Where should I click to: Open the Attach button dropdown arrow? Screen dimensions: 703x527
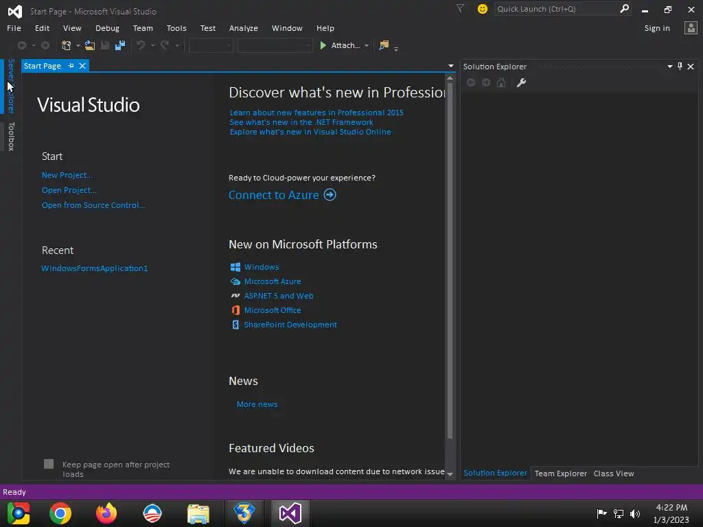[x=367, y=45]
